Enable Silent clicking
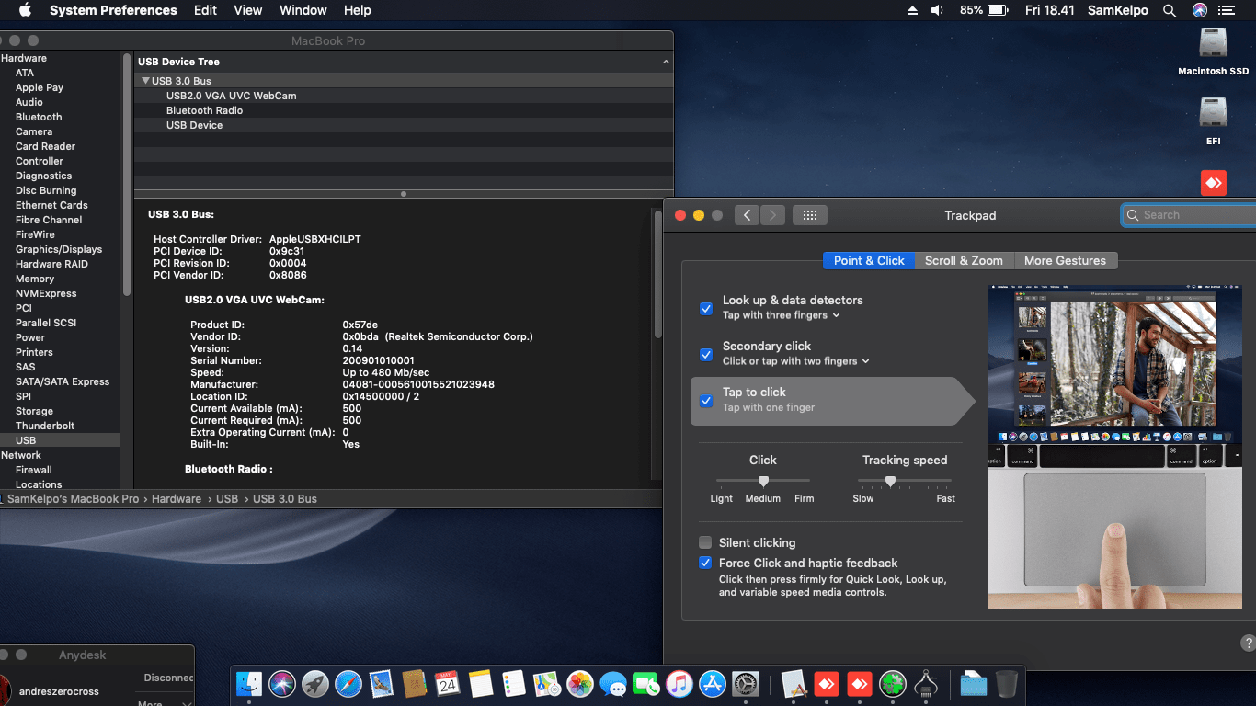Image resolution: width=1256 pixels, height=706 pixels. (705, 542)
